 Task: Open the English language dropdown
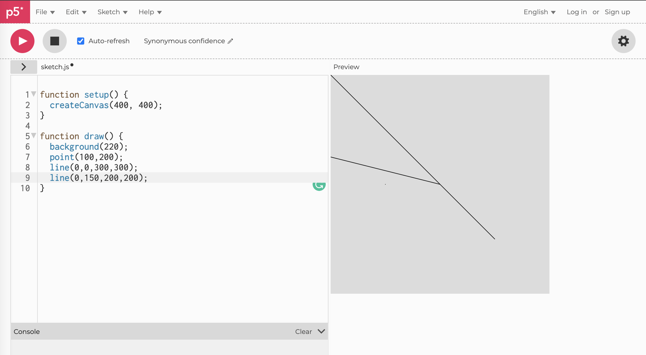[539, 12]
